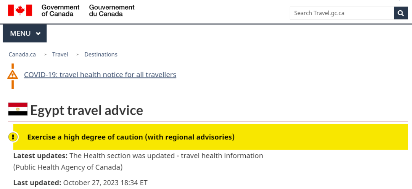
Task: Click the high degree of caution banner
Action: point(211,137)
